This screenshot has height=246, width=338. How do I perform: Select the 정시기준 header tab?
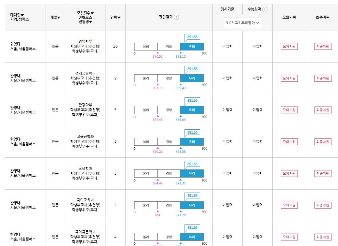[227, 9]
